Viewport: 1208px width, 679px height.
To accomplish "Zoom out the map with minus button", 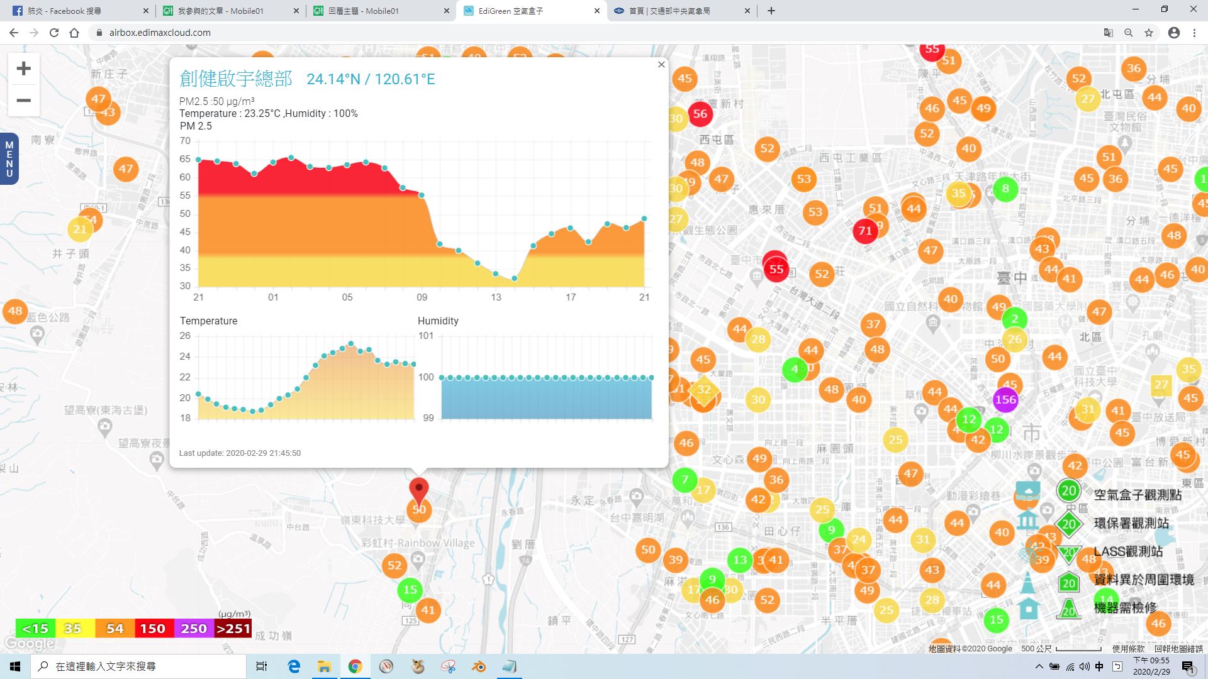I will point(23,101).
